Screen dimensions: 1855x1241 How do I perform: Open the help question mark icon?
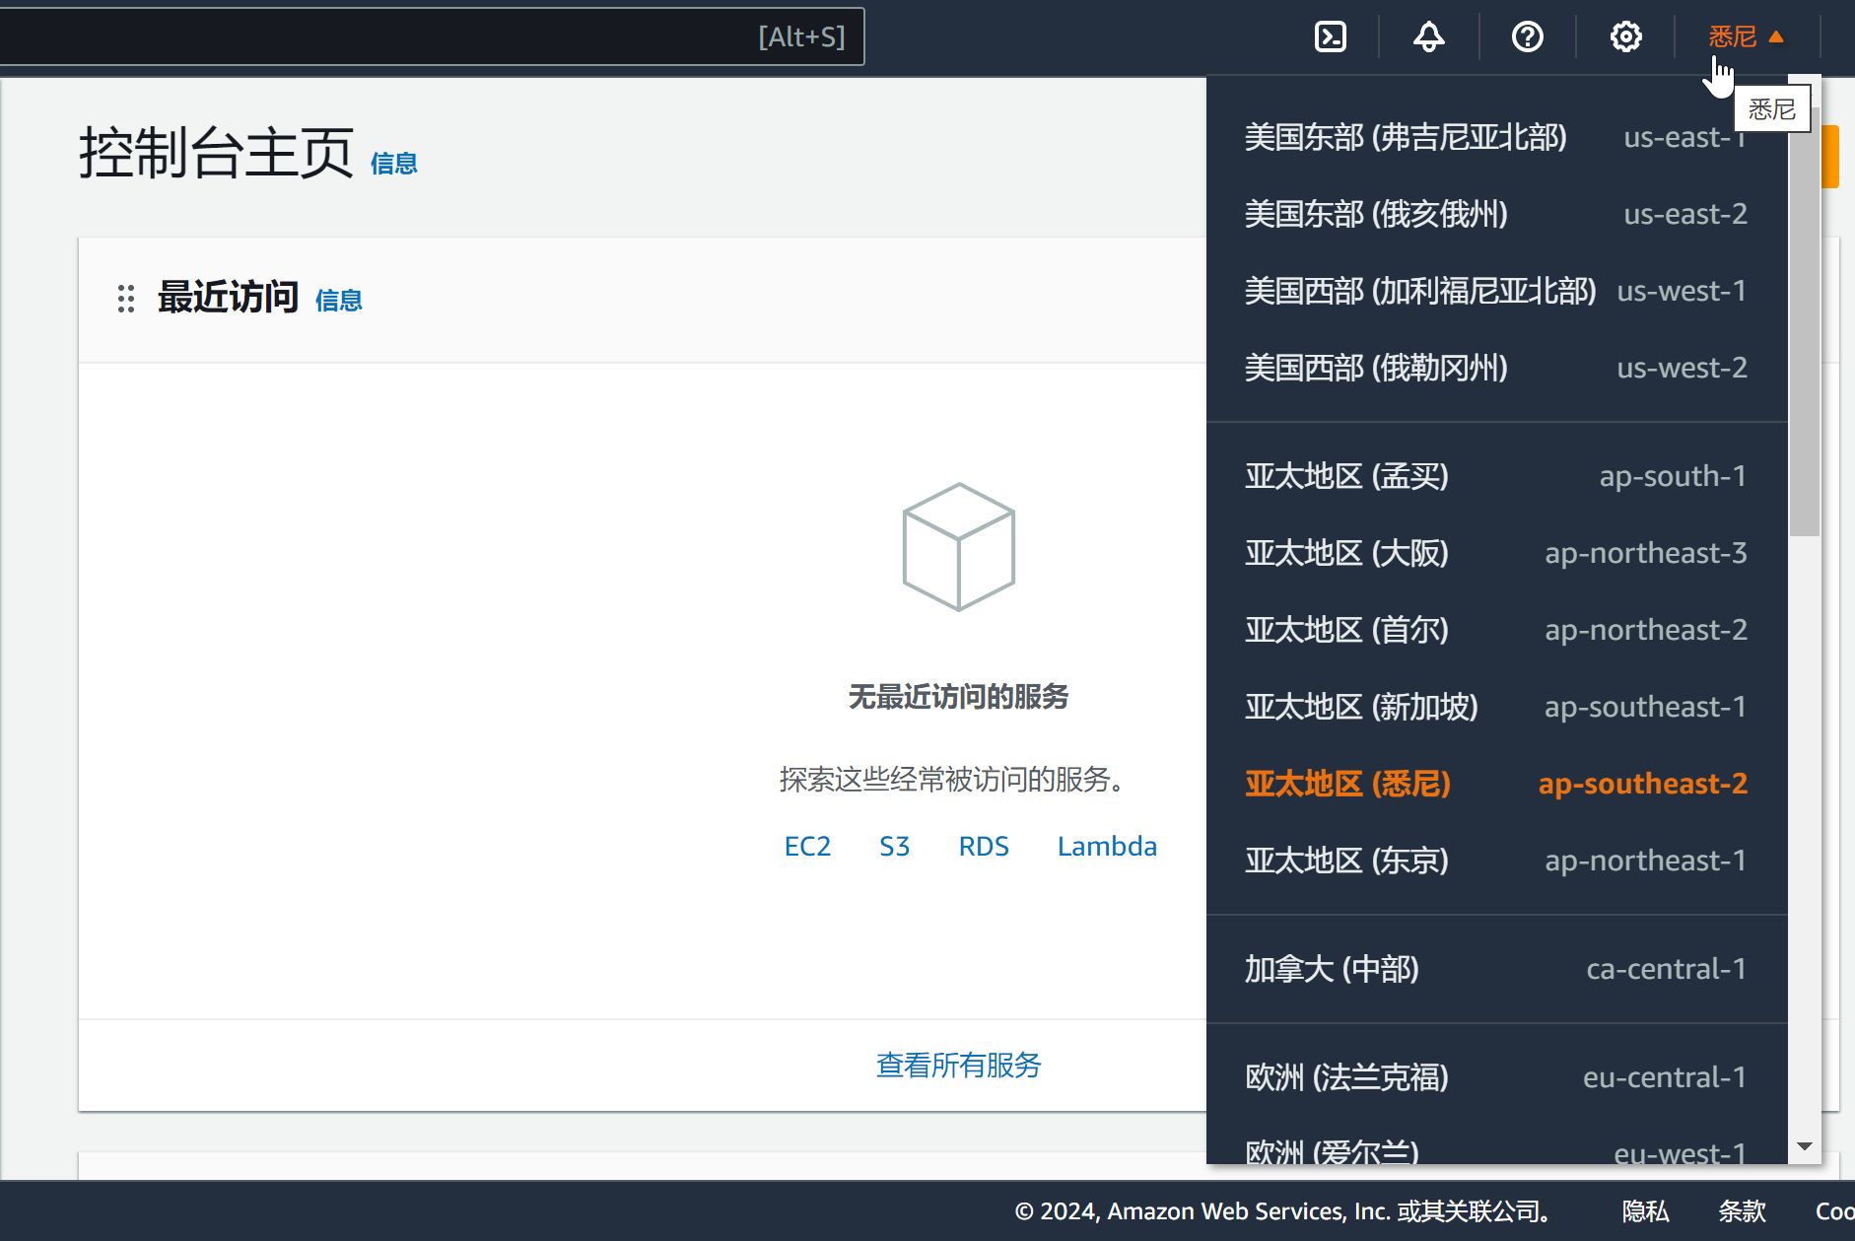tap(1527, 37)
